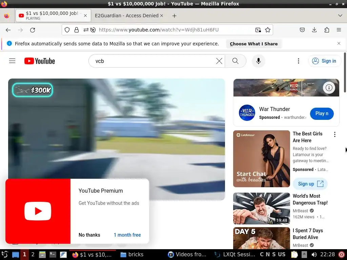Open Picture-in-Picture from the address bar
The height and width of the screenshot is (260, 347).
[258, 30]
